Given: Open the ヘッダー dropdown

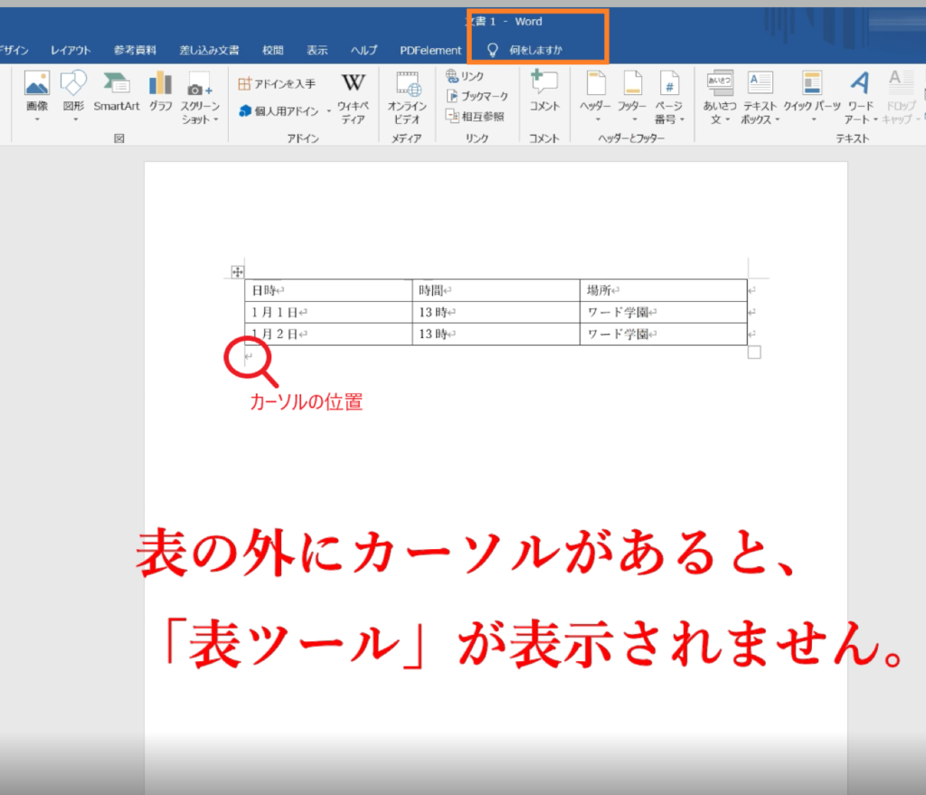Looking at the screenshot, I should [595, 96].
